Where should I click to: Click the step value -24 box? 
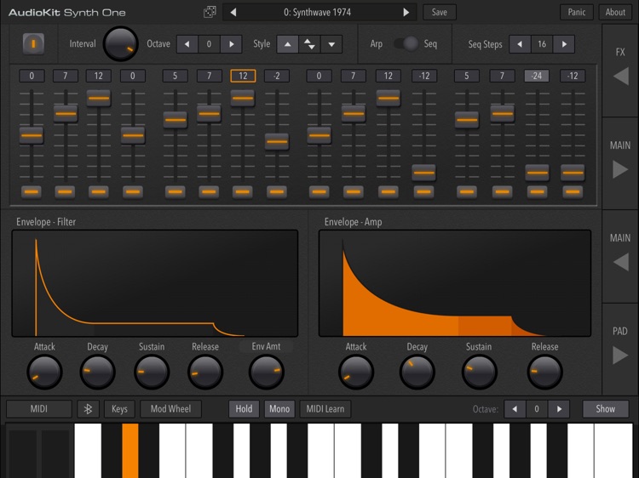tap(537, 76)
